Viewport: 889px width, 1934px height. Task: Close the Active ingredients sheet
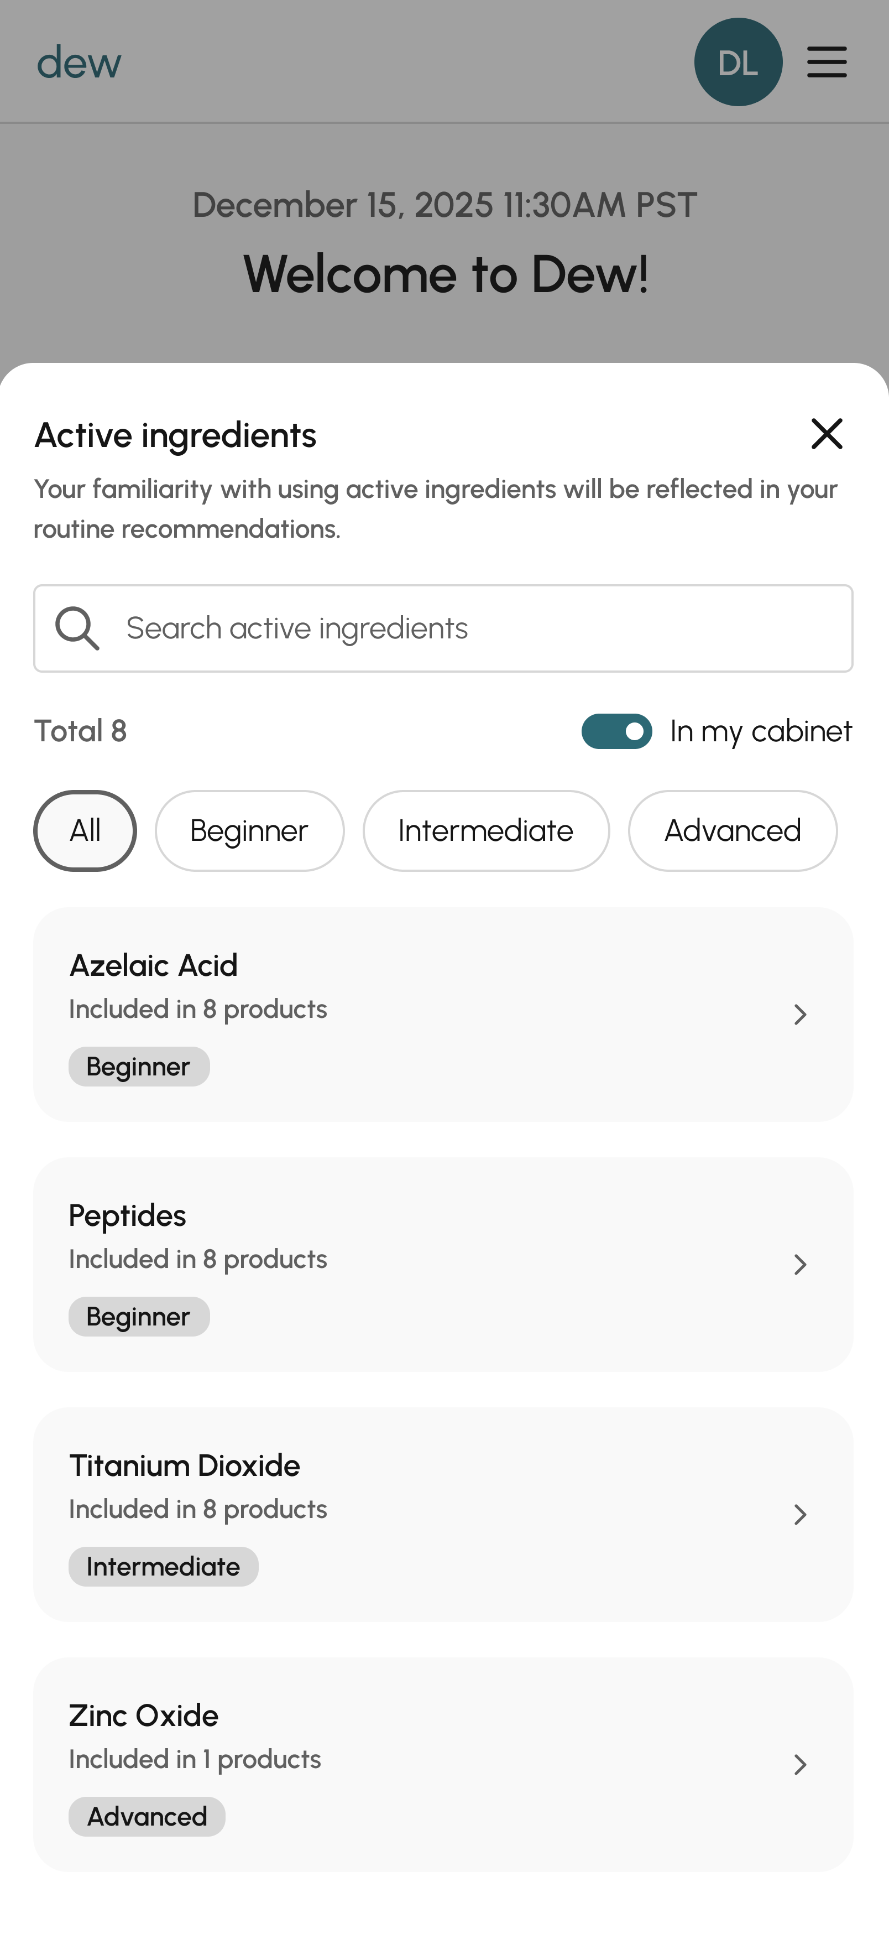coord(827,434)
